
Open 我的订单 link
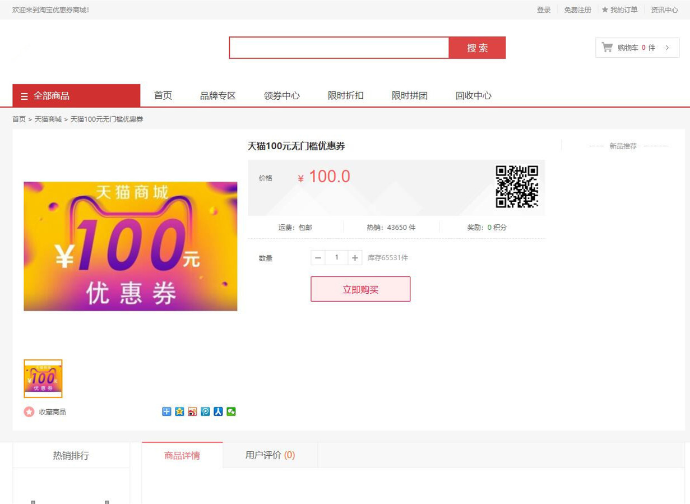click(624, 10)
